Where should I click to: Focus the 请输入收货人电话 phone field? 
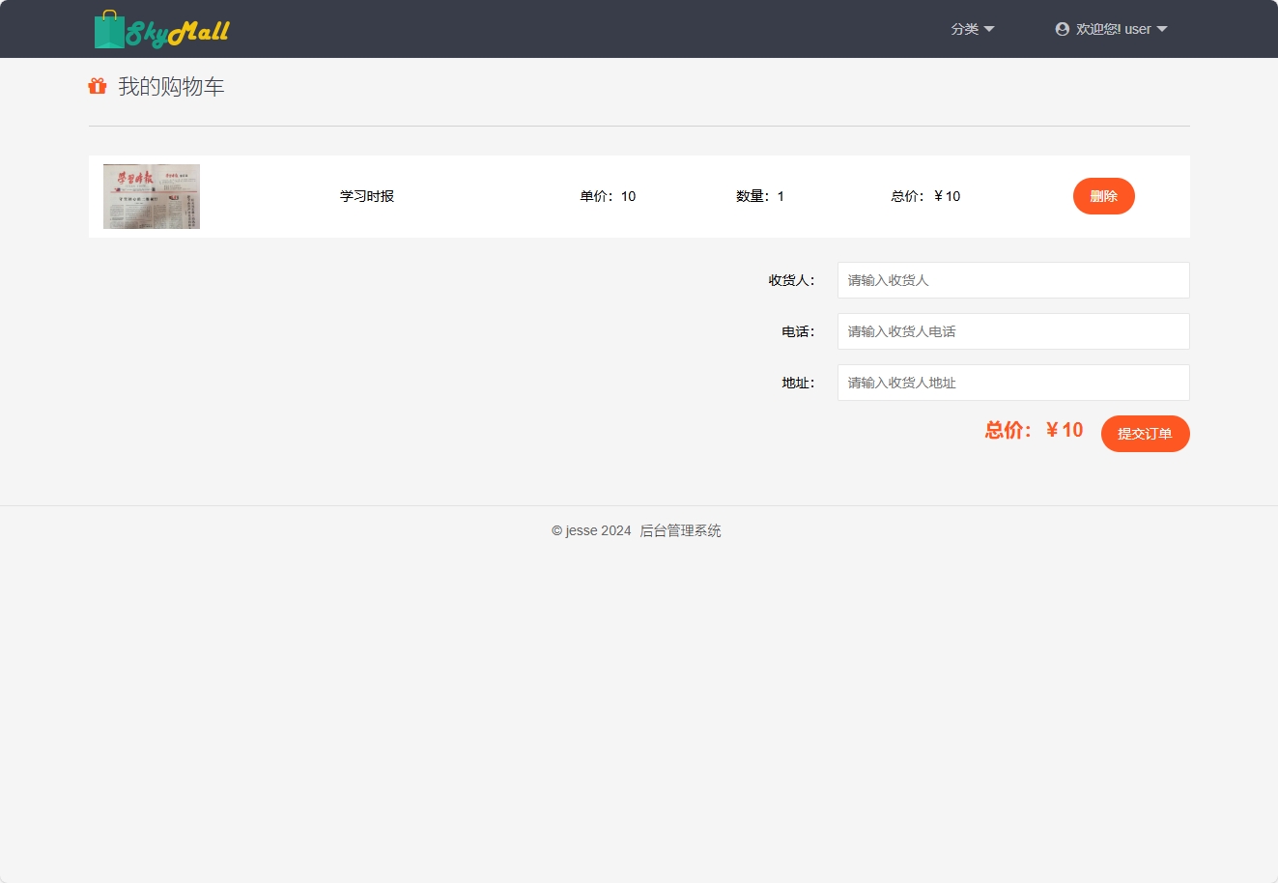point(1012,331)
